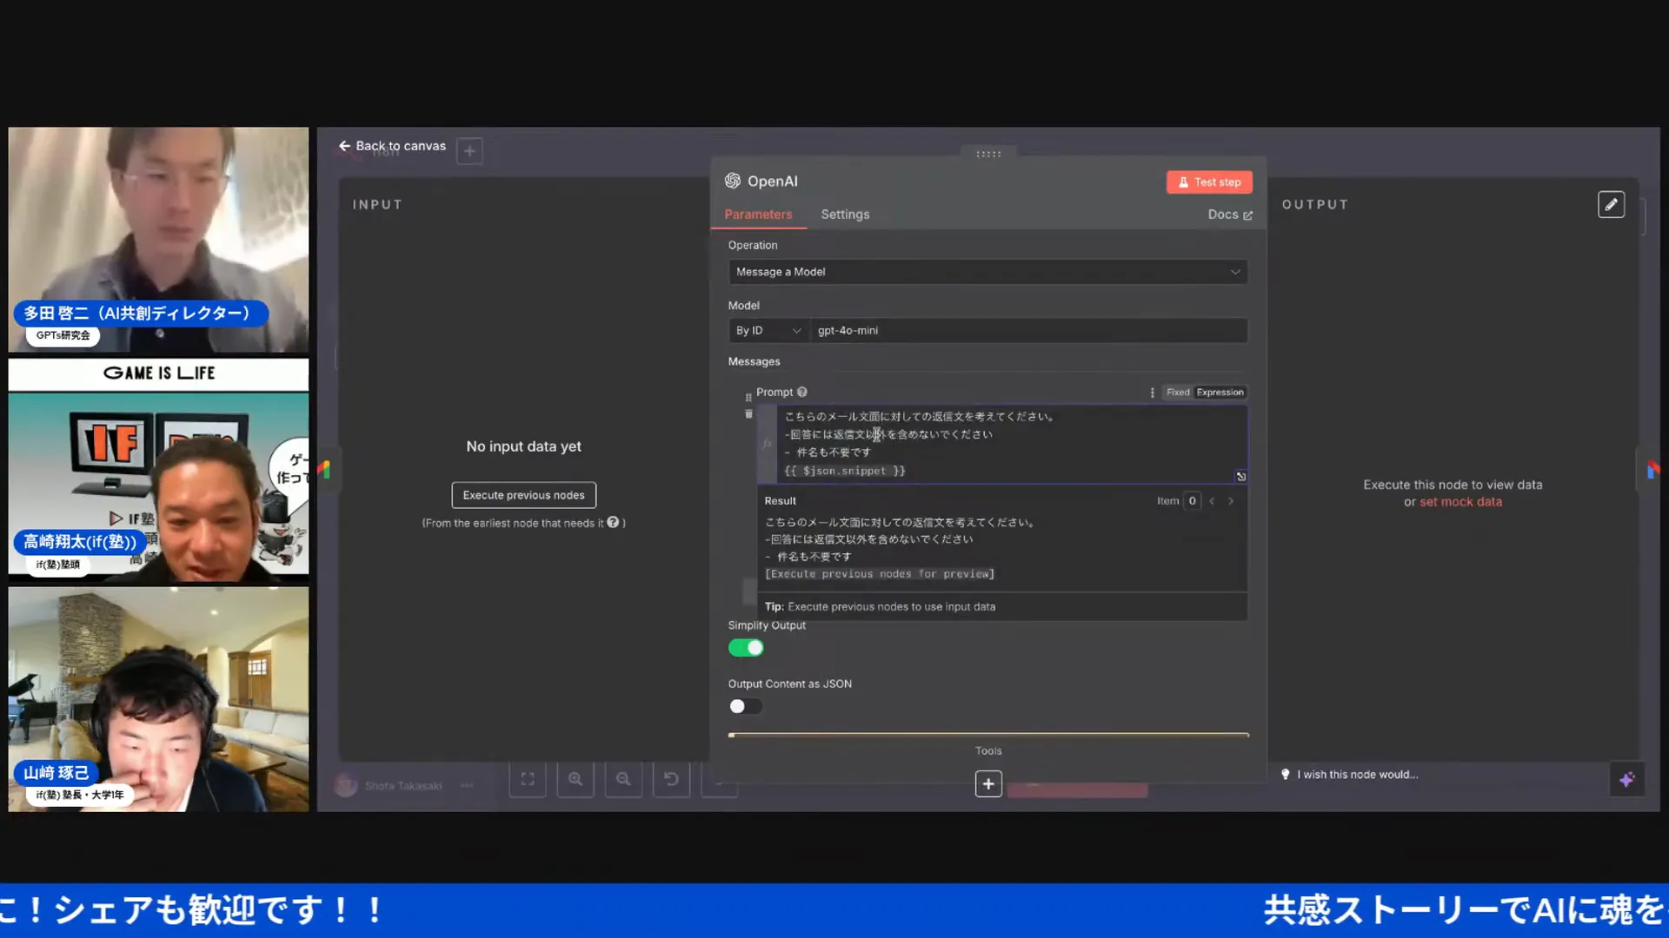Open the Prompt options three-dot menu
The width and height of the screenshot is (1669, 938).
pyautogui.click(x=1153, y=393)
